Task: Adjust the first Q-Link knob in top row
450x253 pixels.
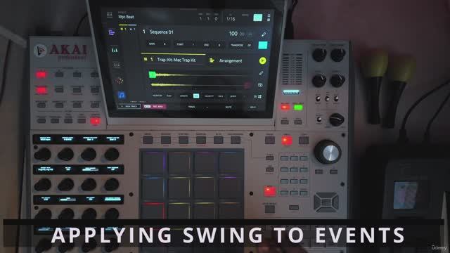Action: [42, 155]
